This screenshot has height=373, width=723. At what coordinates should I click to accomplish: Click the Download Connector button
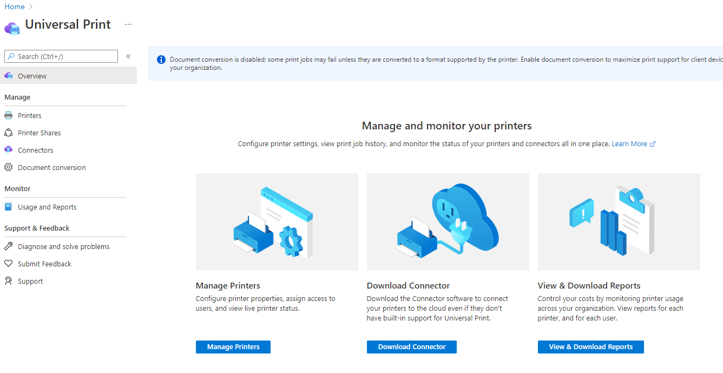412,347
